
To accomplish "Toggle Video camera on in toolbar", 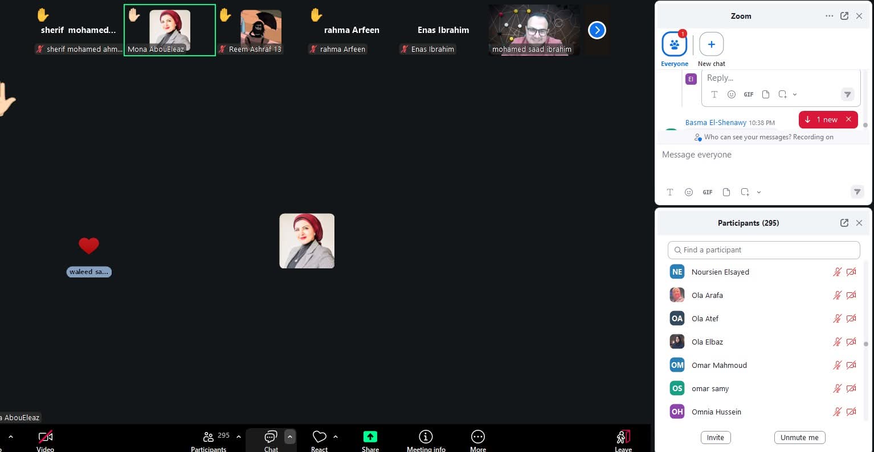I will click(46, 437).
